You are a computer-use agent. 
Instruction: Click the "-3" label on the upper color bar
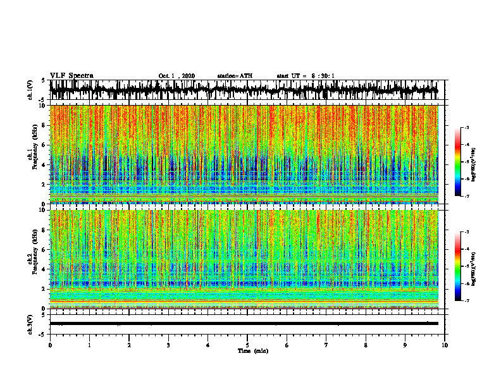click(x=467, y=128)
